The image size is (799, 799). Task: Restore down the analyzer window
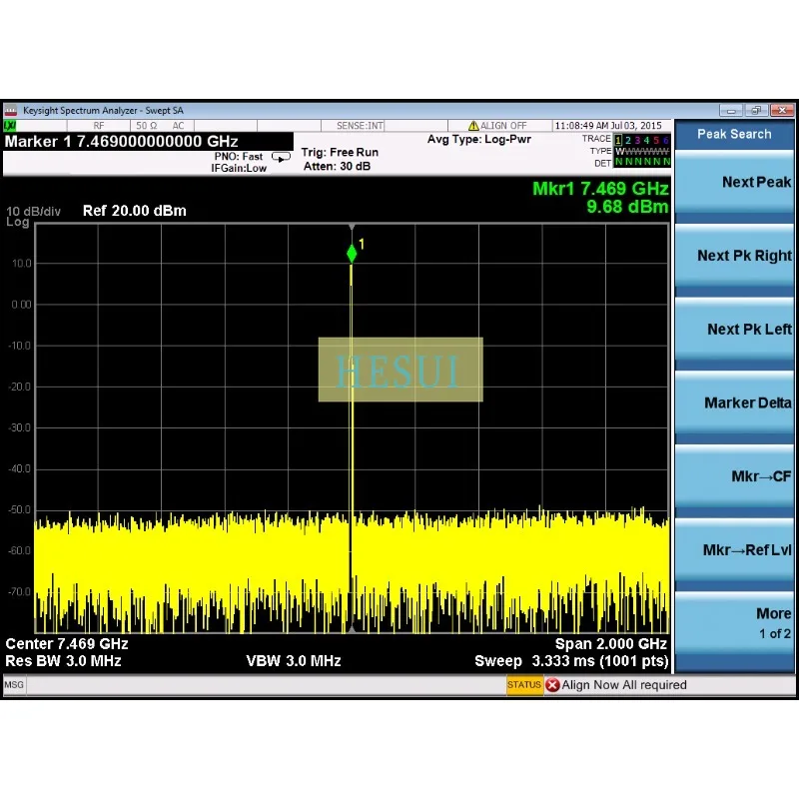(x=757, y=110)
